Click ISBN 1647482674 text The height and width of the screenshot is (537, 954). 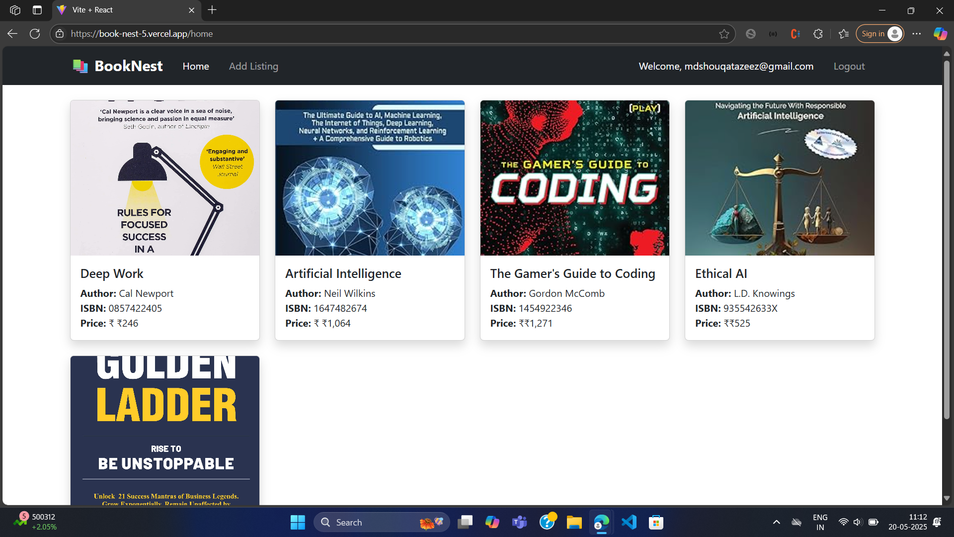point(326,308)
